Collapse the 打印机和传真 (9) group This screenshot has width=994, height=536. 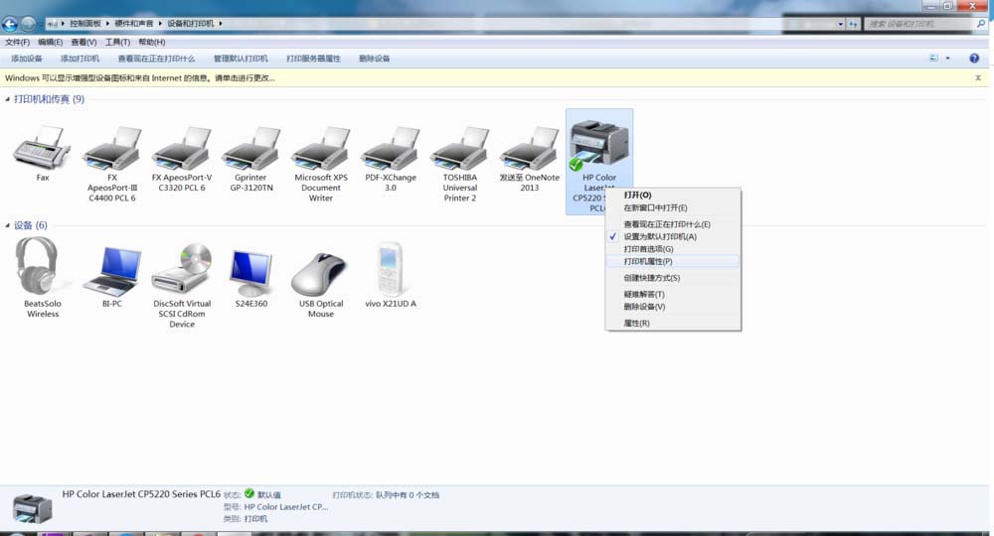(x=8, y=99)
